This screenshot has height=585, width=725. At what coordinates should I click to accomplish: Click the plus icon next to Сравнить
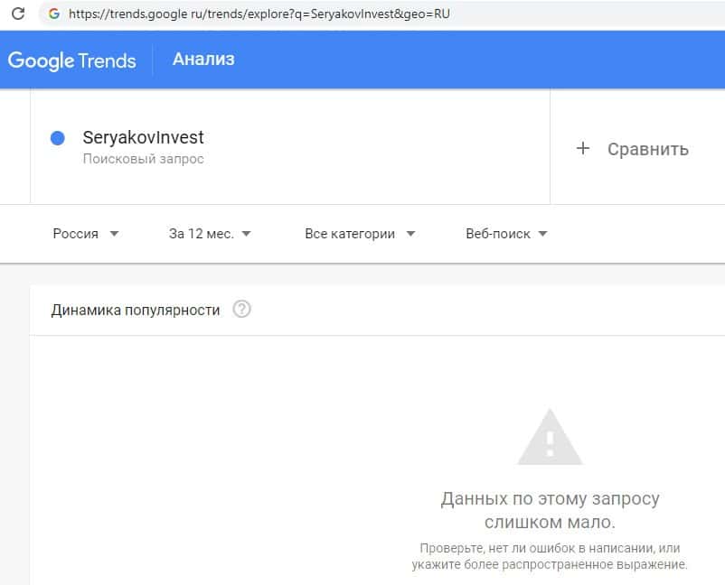583,149
